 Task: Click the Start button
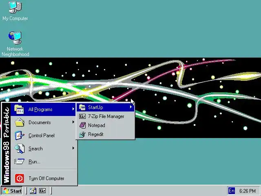[x=12, y=191]
